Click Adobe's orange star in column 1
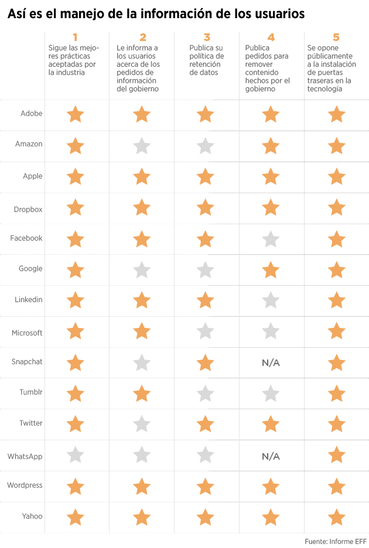 pyautogui.click(x=75, y=114)
